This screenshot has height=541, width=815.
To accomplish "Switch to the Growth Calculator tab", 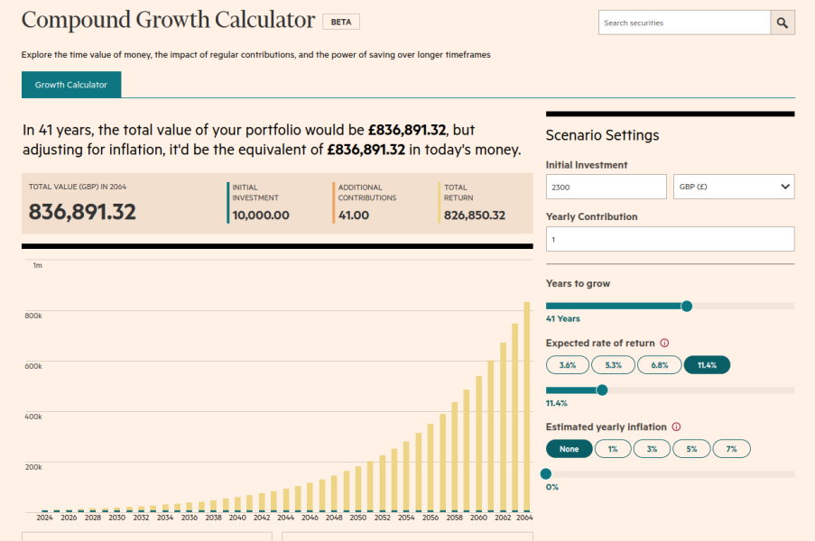I will [71, 85].
